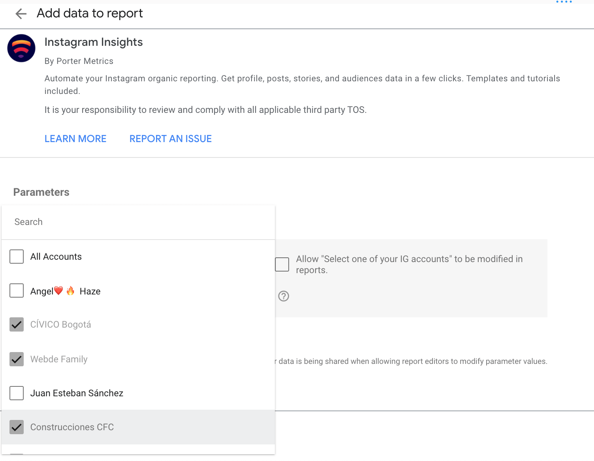Open the help question mark icon
Viewport: 594px width, 461px height.
pyautogui.click(x=284, y=296)
